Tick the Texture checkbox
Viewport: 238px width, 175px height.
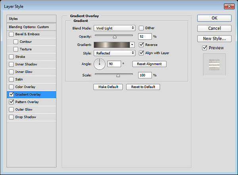pyautogui.click(x=15, y=49)
